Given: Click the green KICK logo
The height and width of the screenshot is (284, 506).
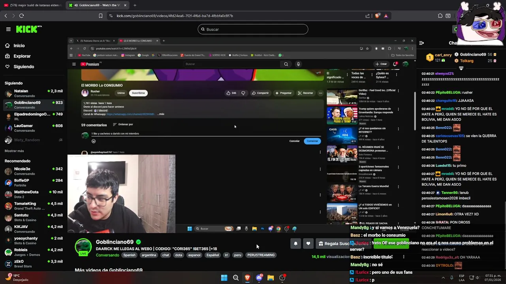Looking at the screenshot, I should click(28, 29).
